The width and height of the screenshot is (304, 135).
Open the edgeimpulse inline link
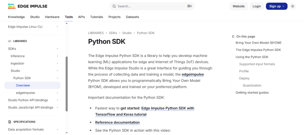[x=193, y=74]
